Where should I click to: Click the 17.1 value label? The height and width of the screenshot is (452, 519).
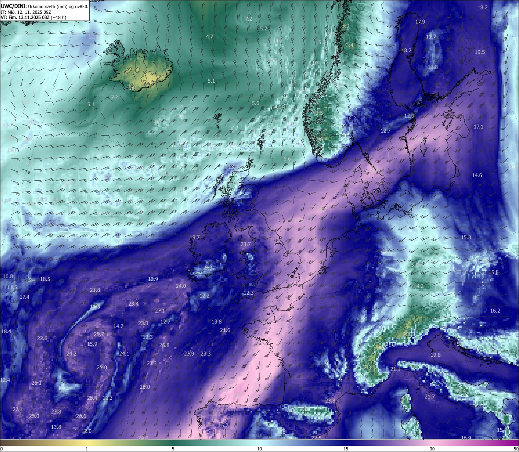[x=478, y=126]
